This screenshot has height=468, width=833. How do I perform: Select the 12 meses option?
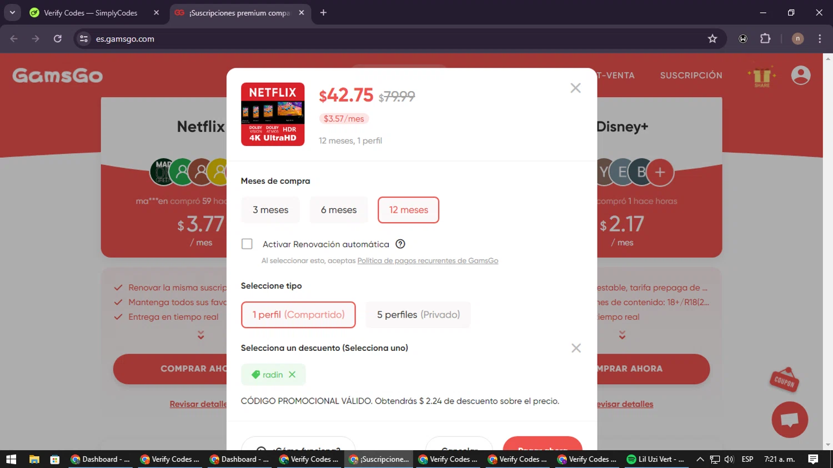point(408,210)
